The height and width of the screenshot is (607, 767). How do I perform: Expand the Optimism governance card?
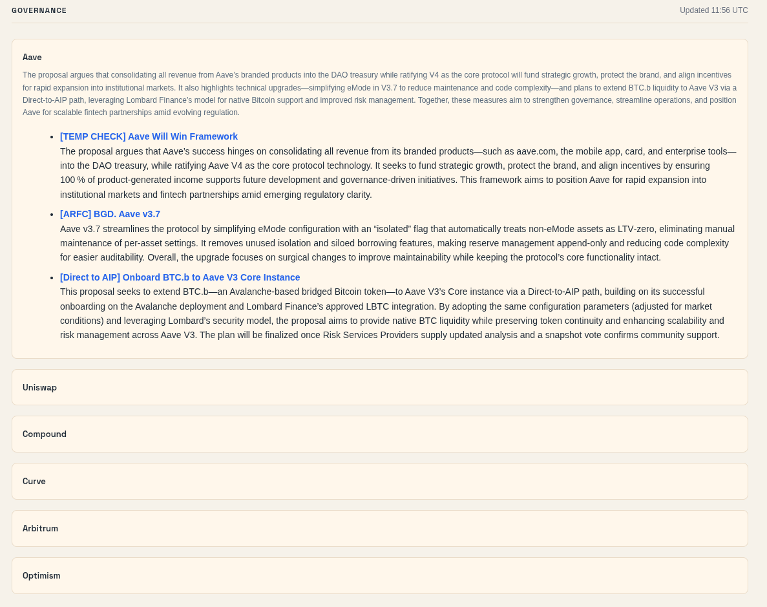point(379,575)
